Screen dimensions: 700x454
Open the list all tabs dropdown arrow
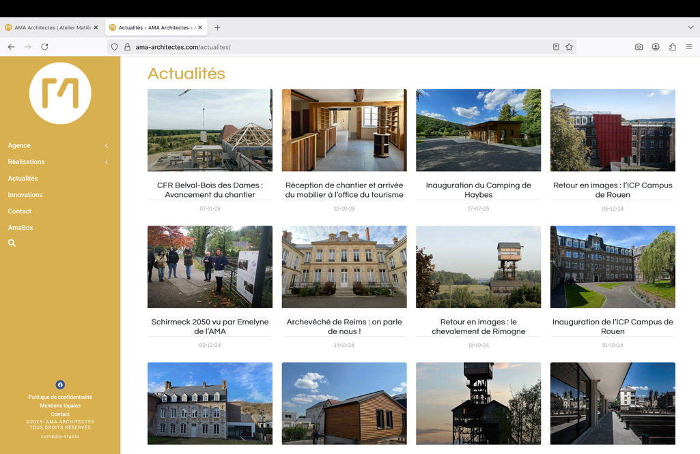(x=690, y=28)
